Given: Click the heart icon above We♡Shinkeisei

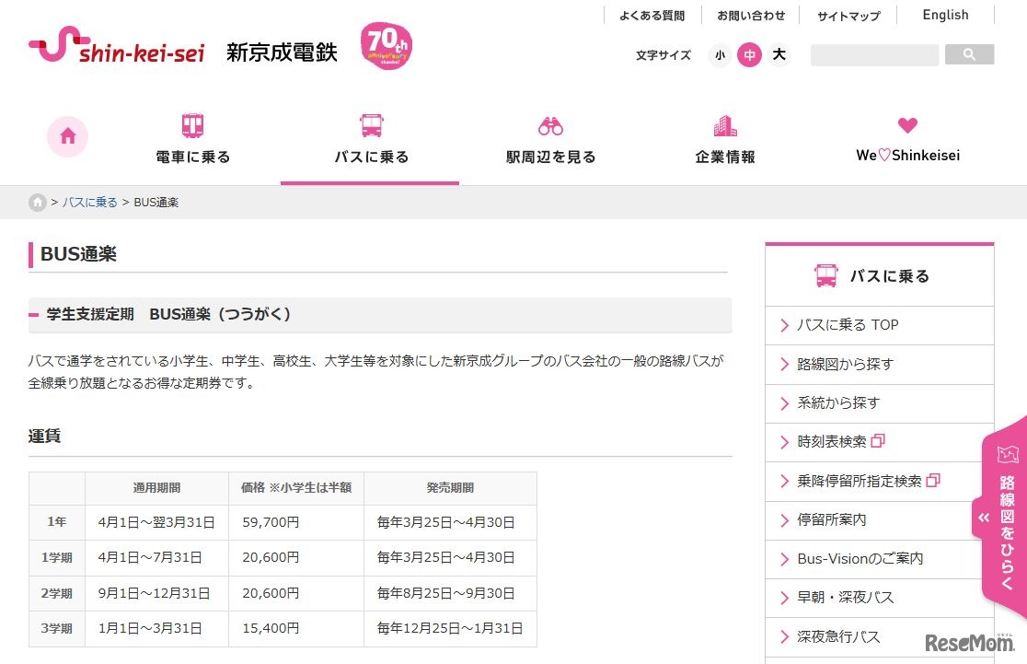Looking at the screenshot, I should 907,124.
